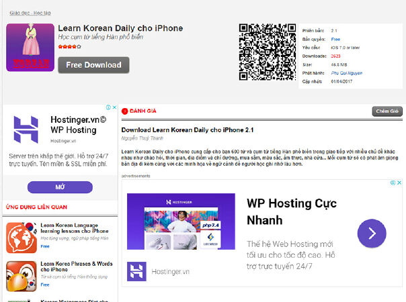Click Free label under Learn Korea Phrases
This screenshot has height=302, width=406.
pyautogui.click(x=45, y=285)
